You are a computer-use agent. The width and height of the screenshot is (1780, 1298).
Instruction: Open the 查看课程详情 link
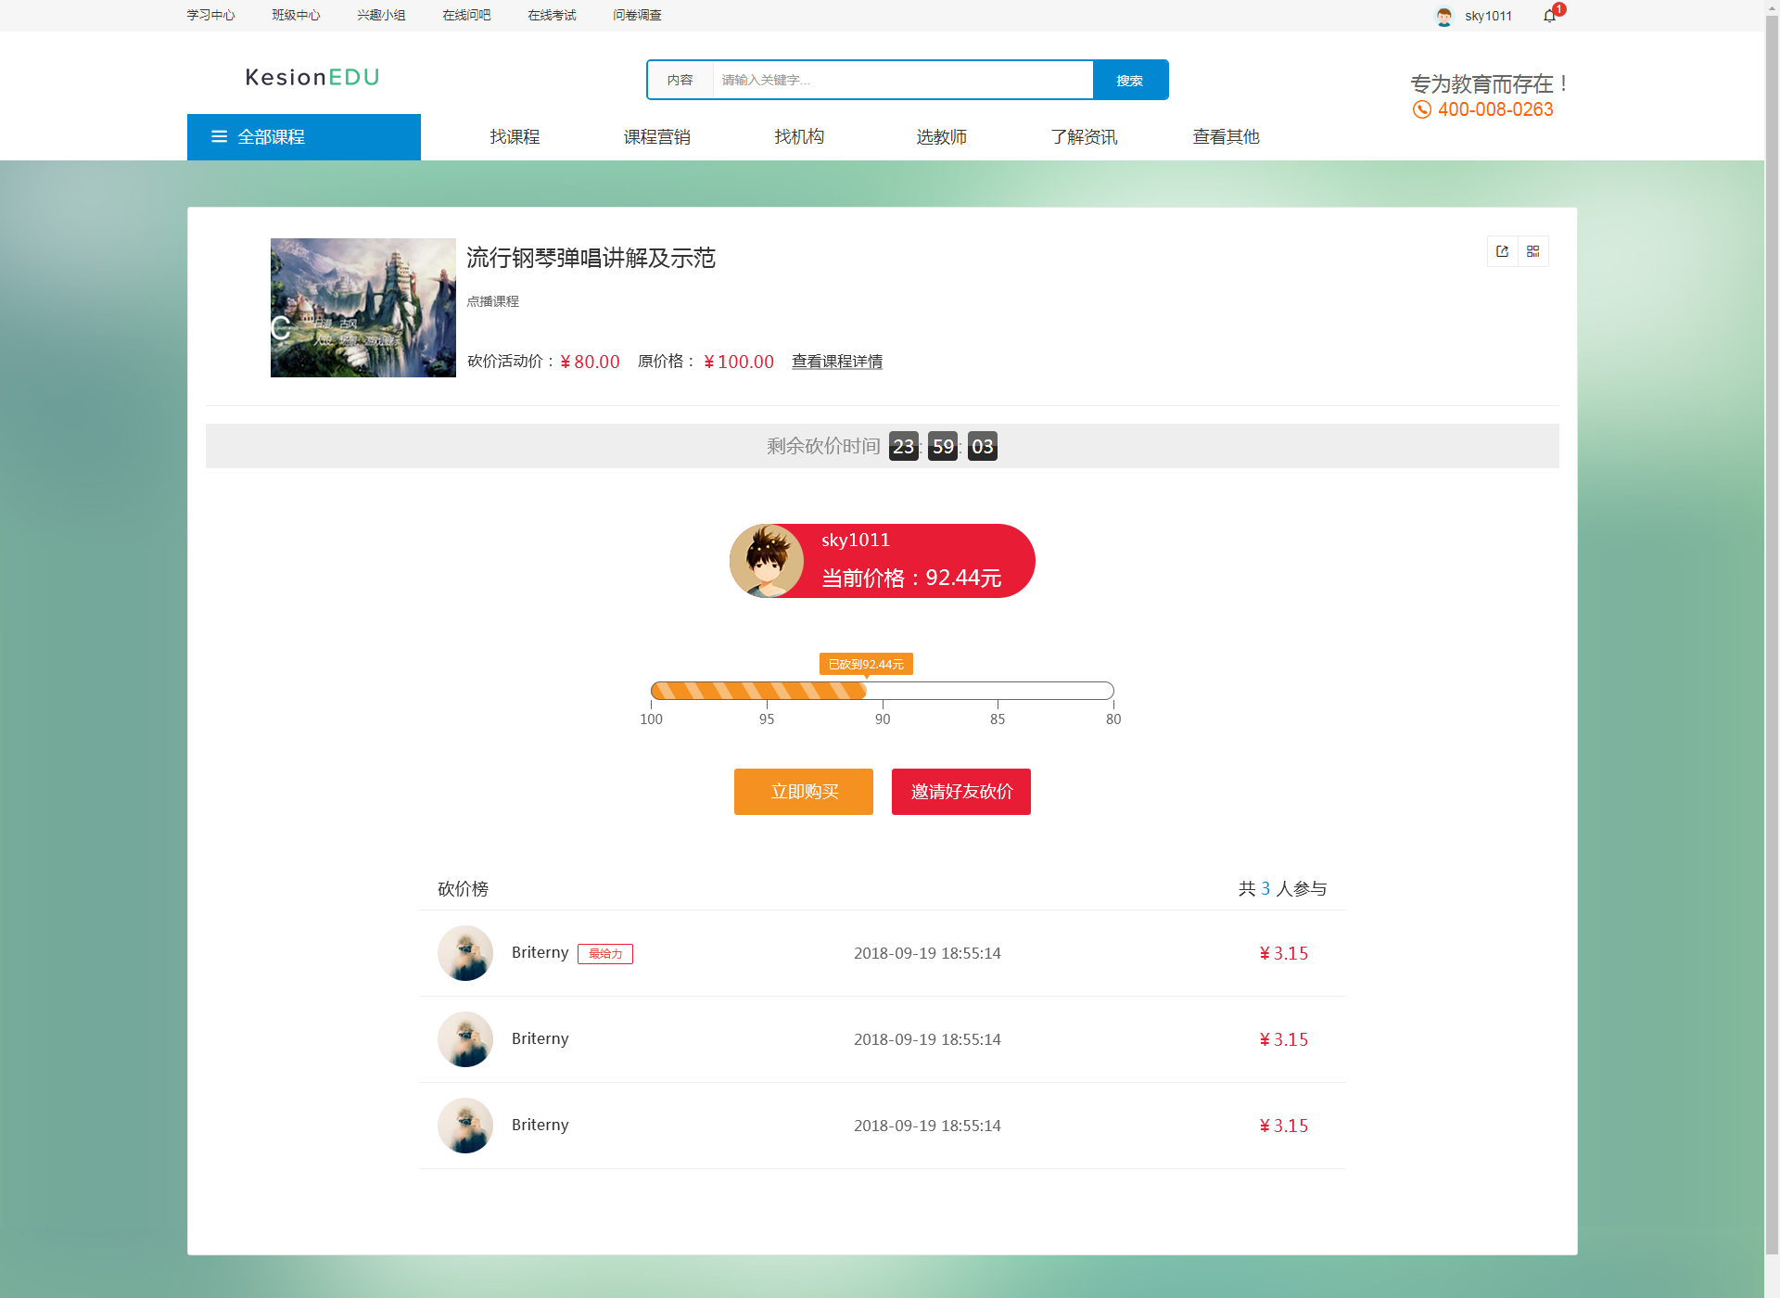coord(836,362)
